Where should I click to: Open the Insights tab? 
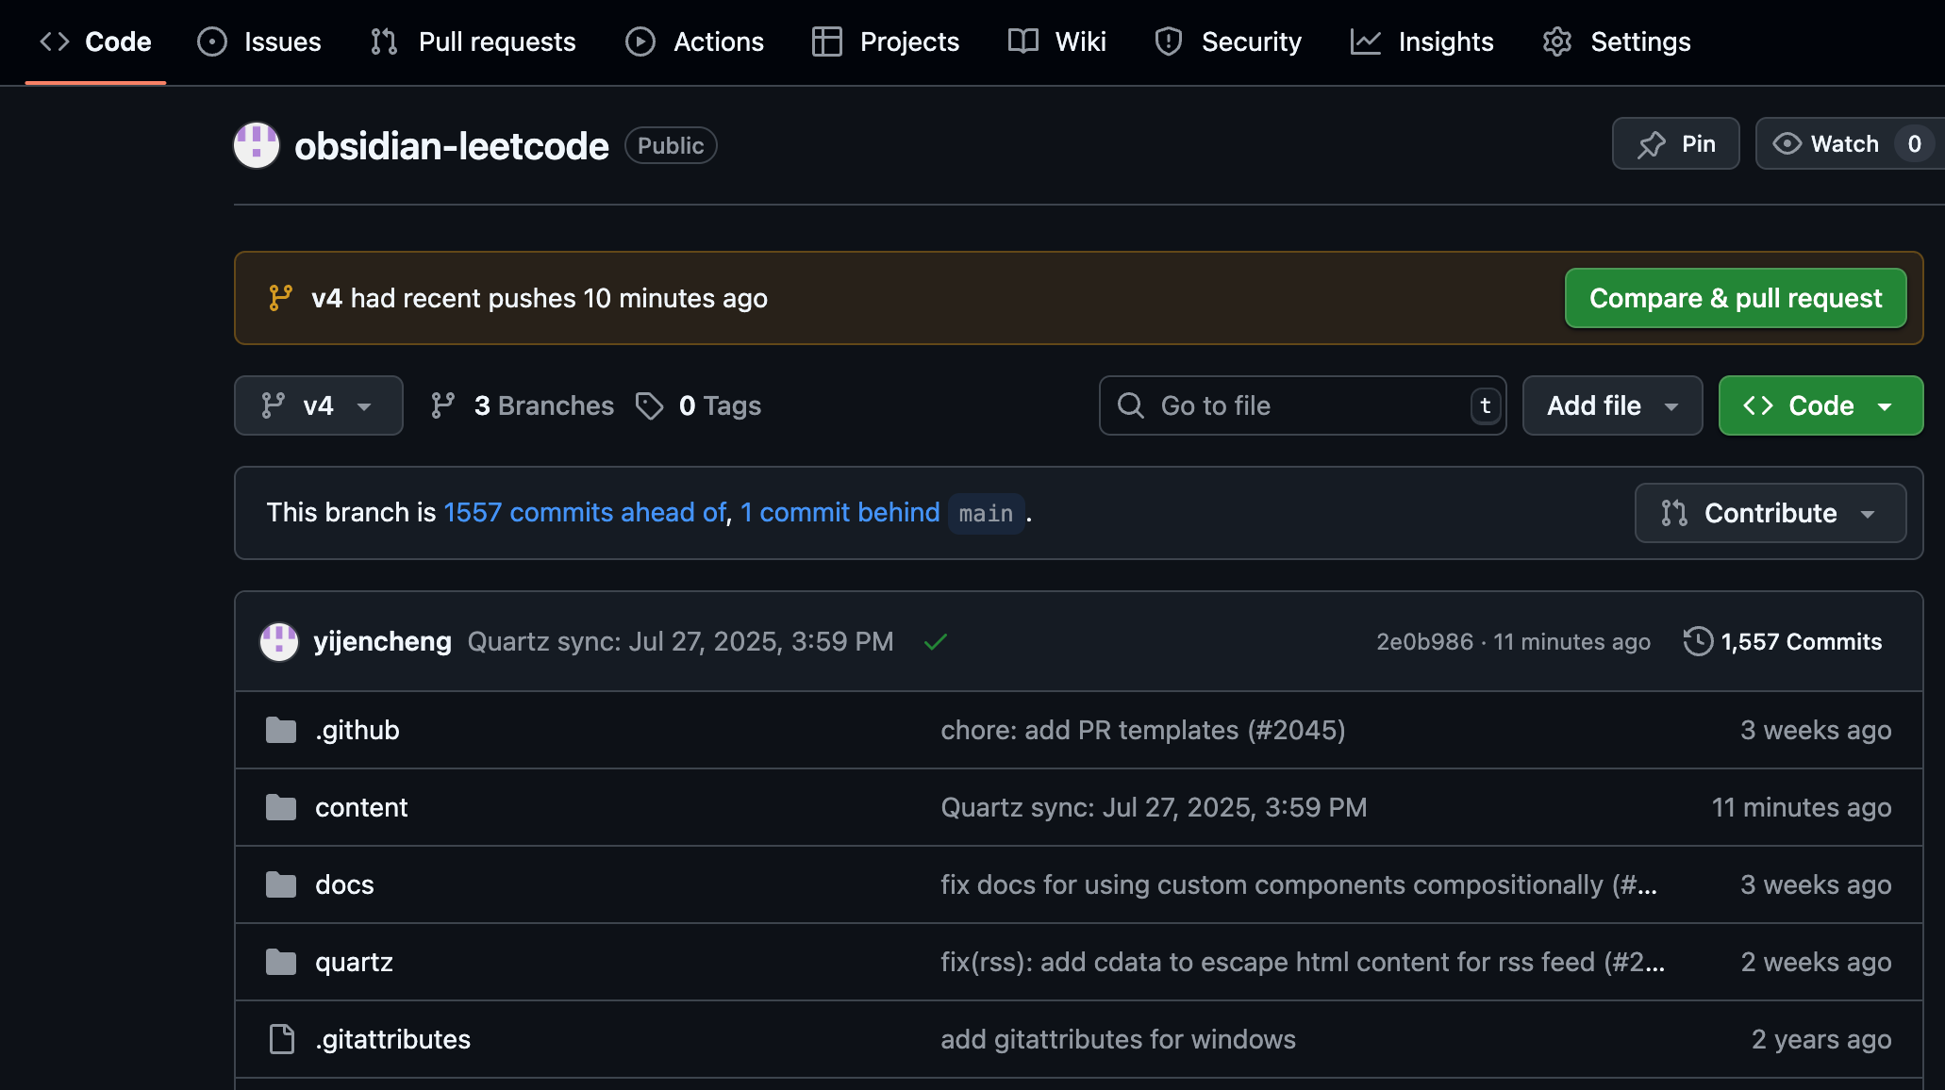[1422, 41]
